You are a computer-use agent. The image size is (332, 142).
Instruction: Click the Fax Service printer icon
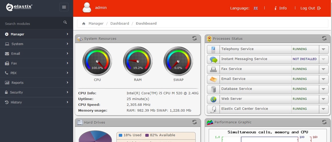(x=213, y=70)
